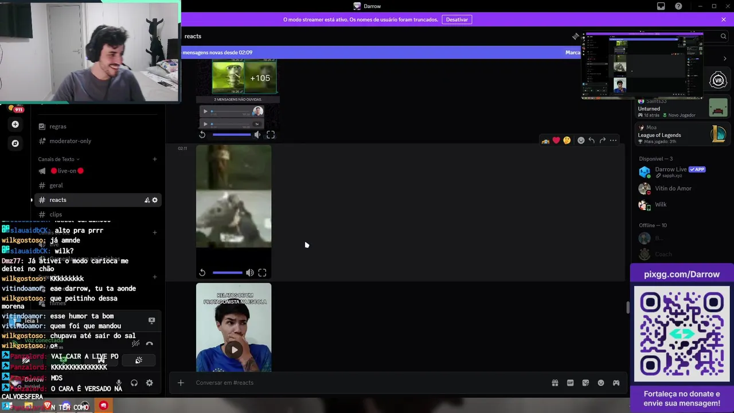Open the search box magnifier
This screenshot has height=413, width=734.
[x=723, y=36]
